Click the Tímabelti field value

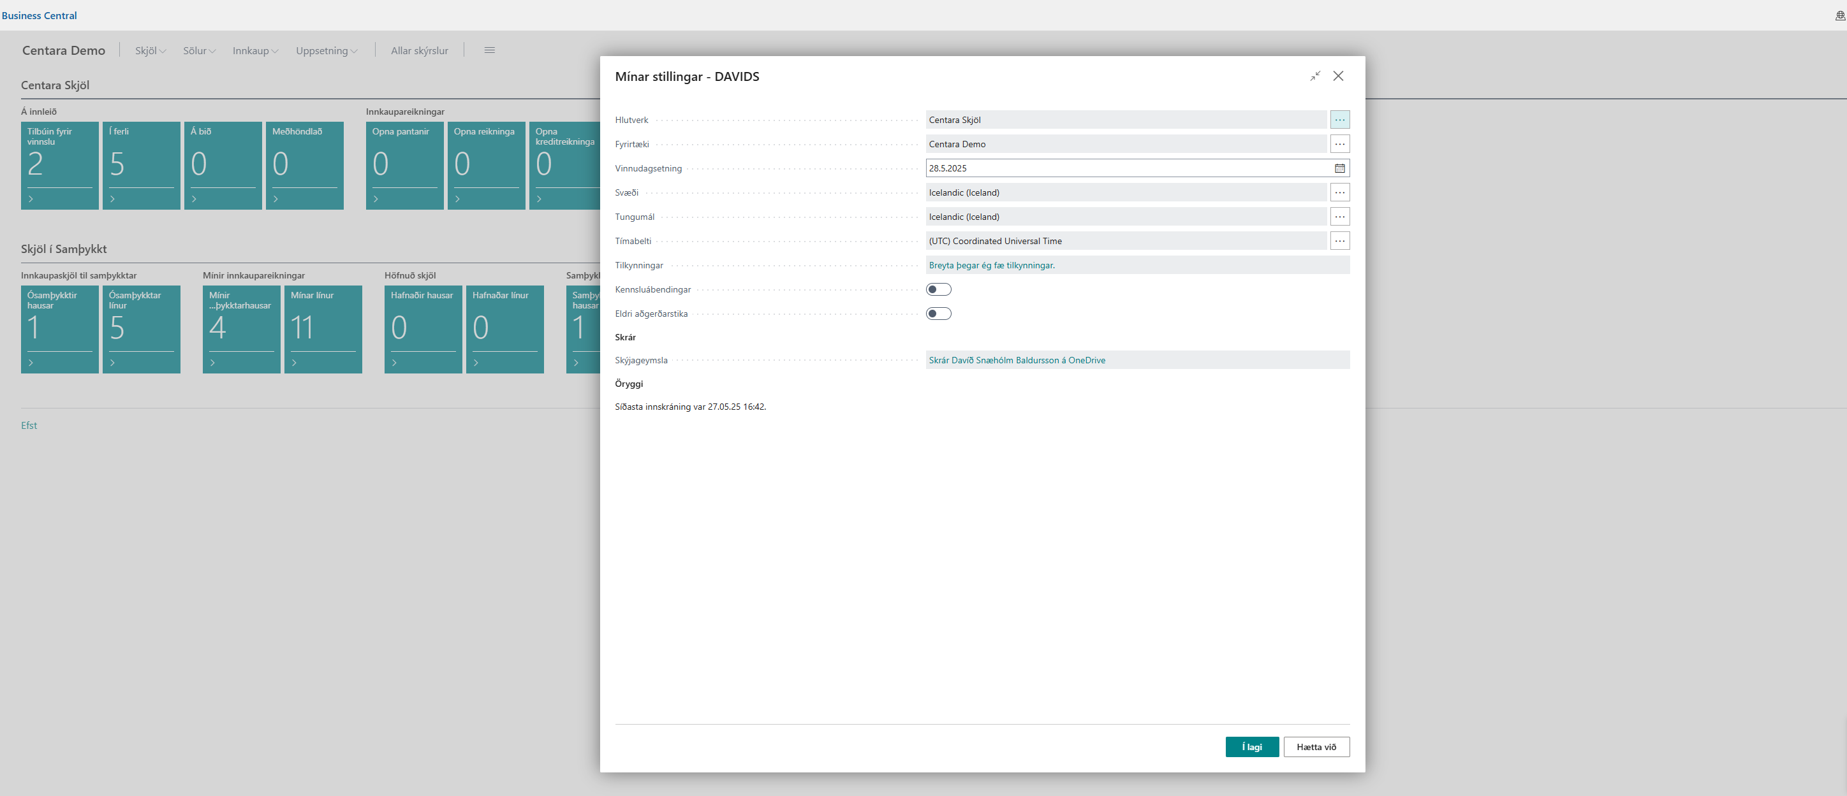click(1126, 242)
